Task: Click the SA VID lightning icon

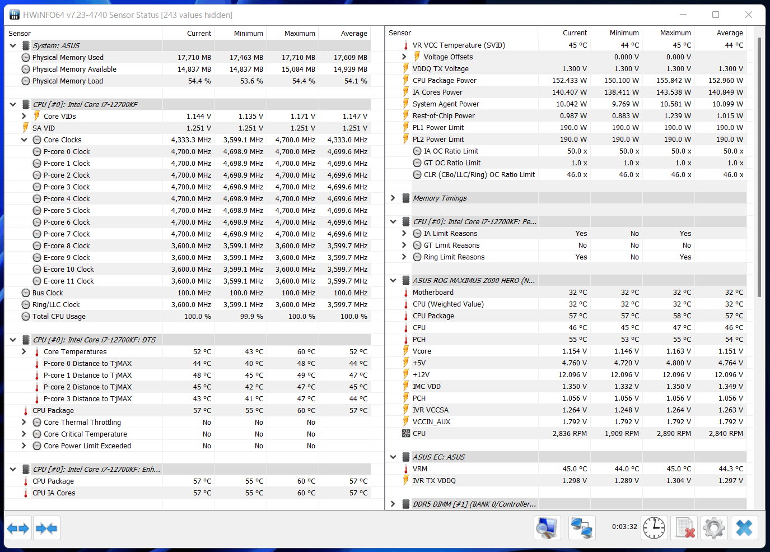Action: click(x=26, y=128)
